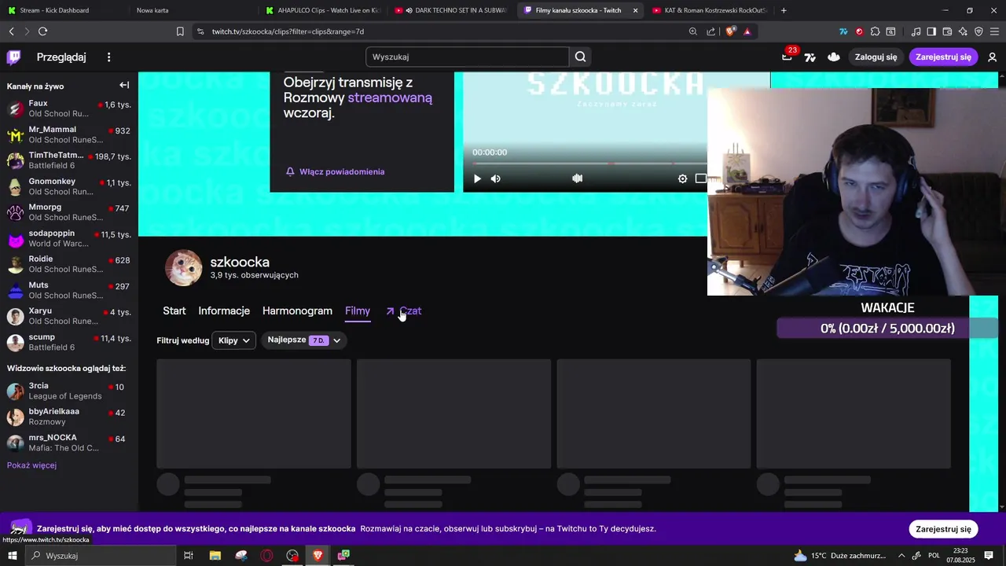Click the Brave Shields lion icon
This screenshot has width=1006, height=566.
[731, 31]
